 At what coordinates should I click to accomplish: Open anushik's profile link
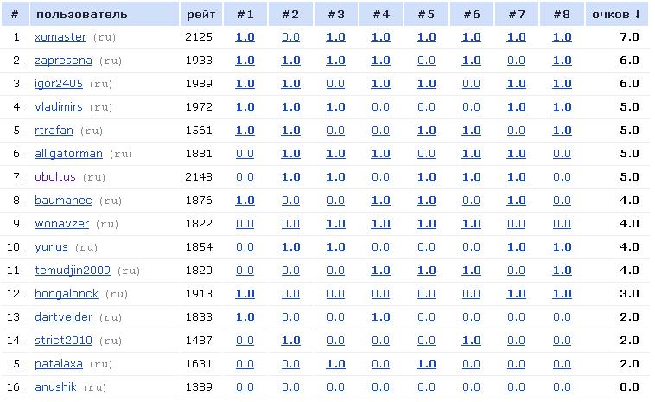55,387
